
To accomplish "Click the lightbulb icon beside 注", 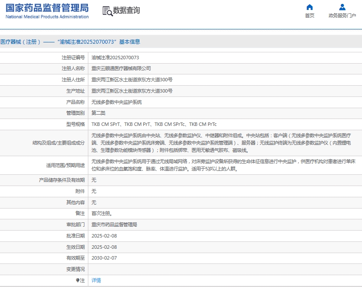I will [78, 280].
